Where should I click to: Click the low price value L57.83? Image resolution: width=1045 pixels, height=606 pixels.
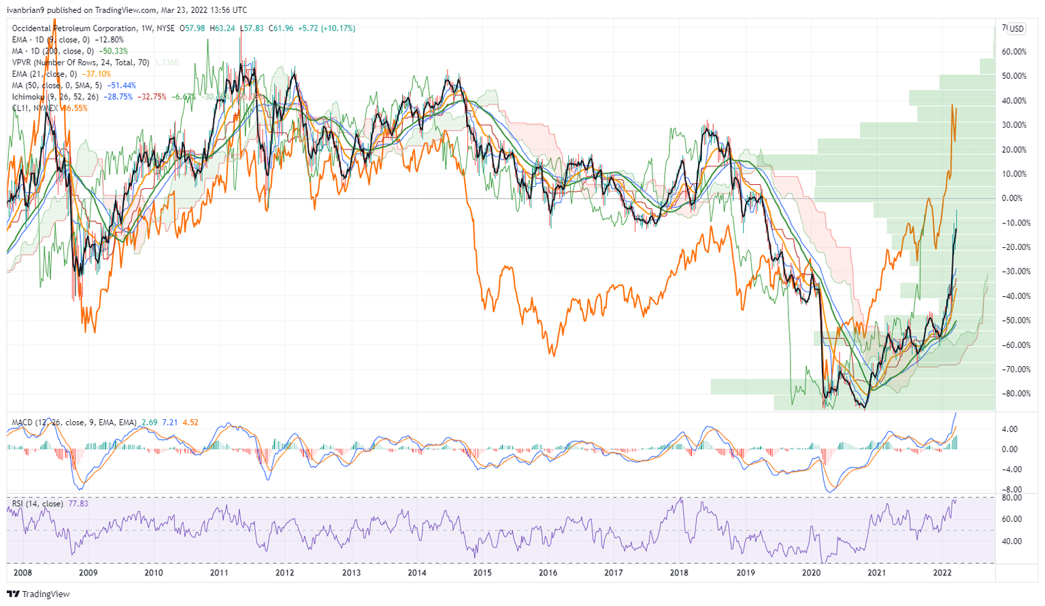tap(252, 29)
